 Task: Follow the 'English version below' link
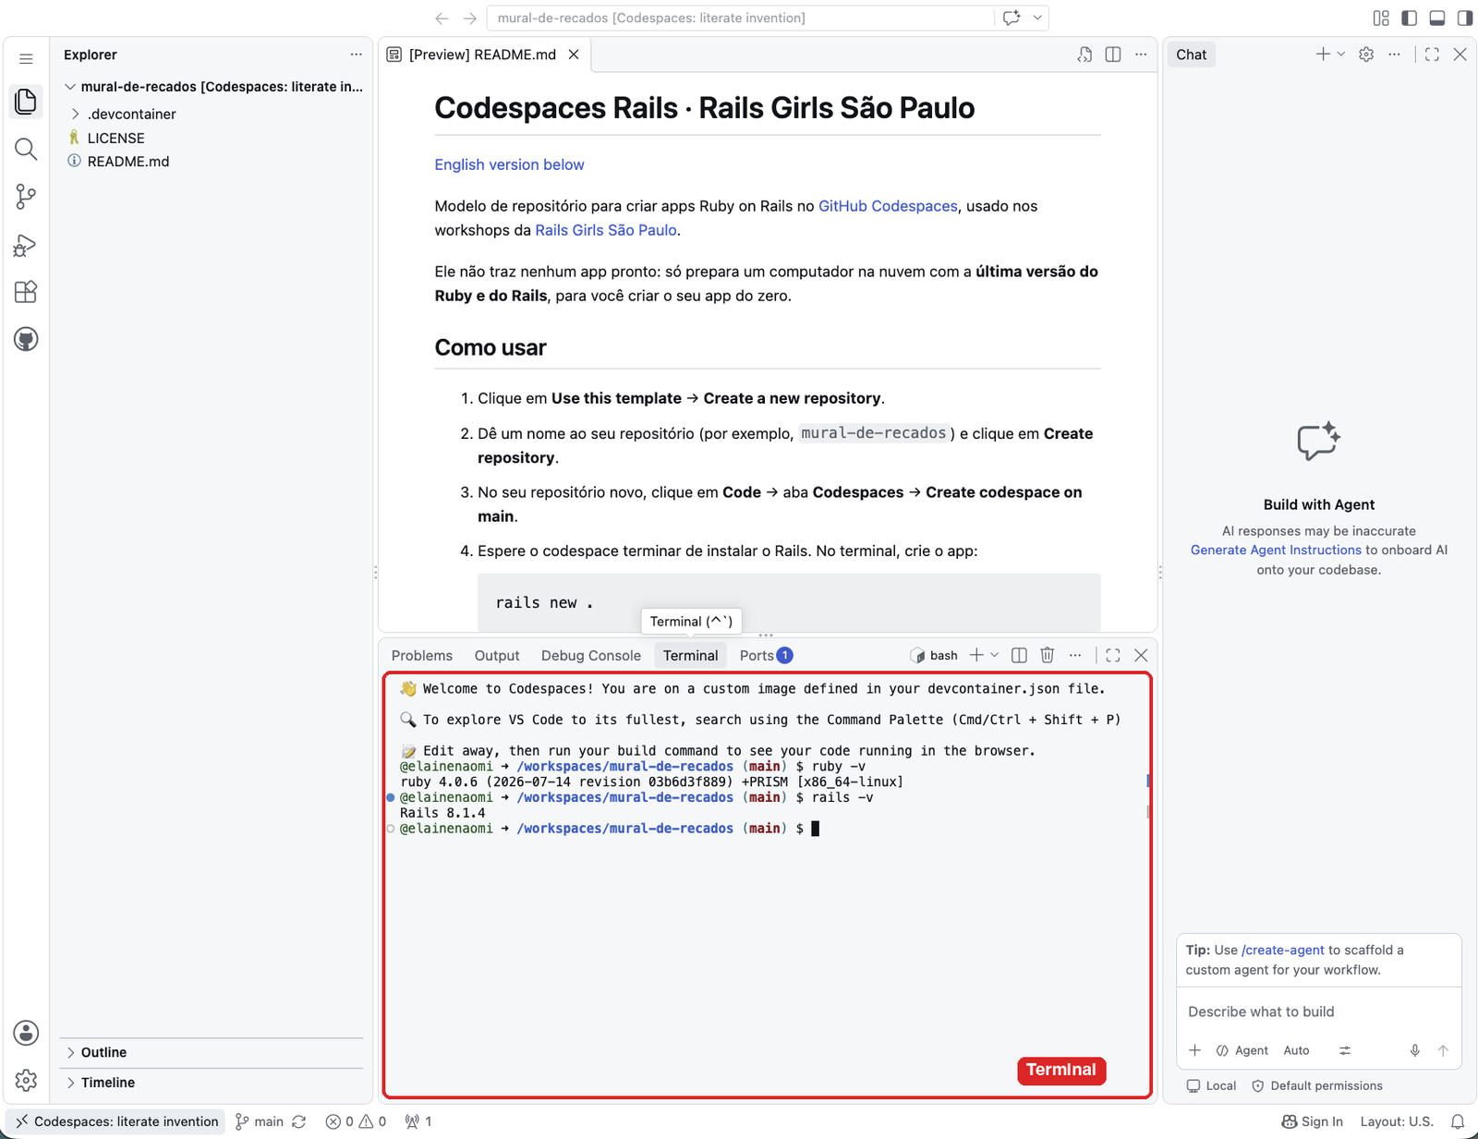click(510, 164)
